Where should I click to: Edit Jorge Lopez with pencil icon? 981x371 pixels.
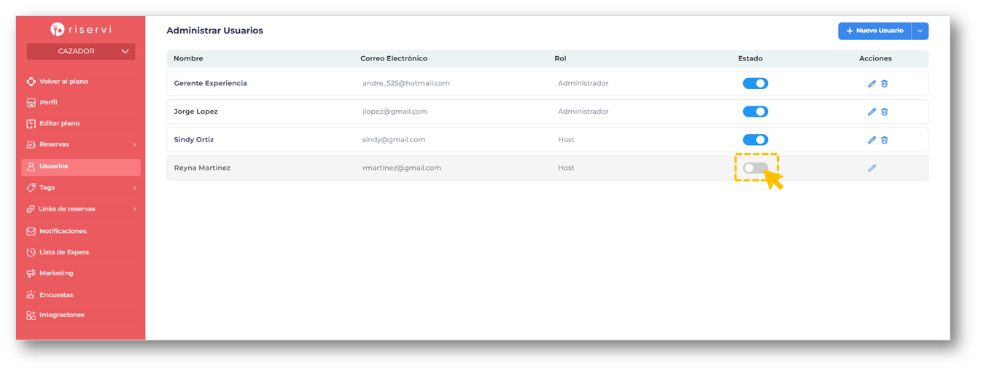point(872,112)
